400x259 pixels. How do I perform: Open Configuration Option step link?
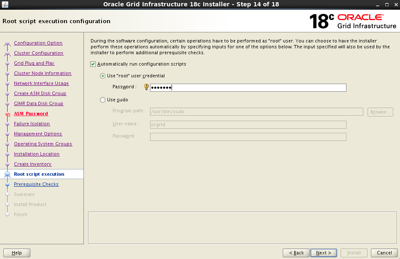coord(38,43)
